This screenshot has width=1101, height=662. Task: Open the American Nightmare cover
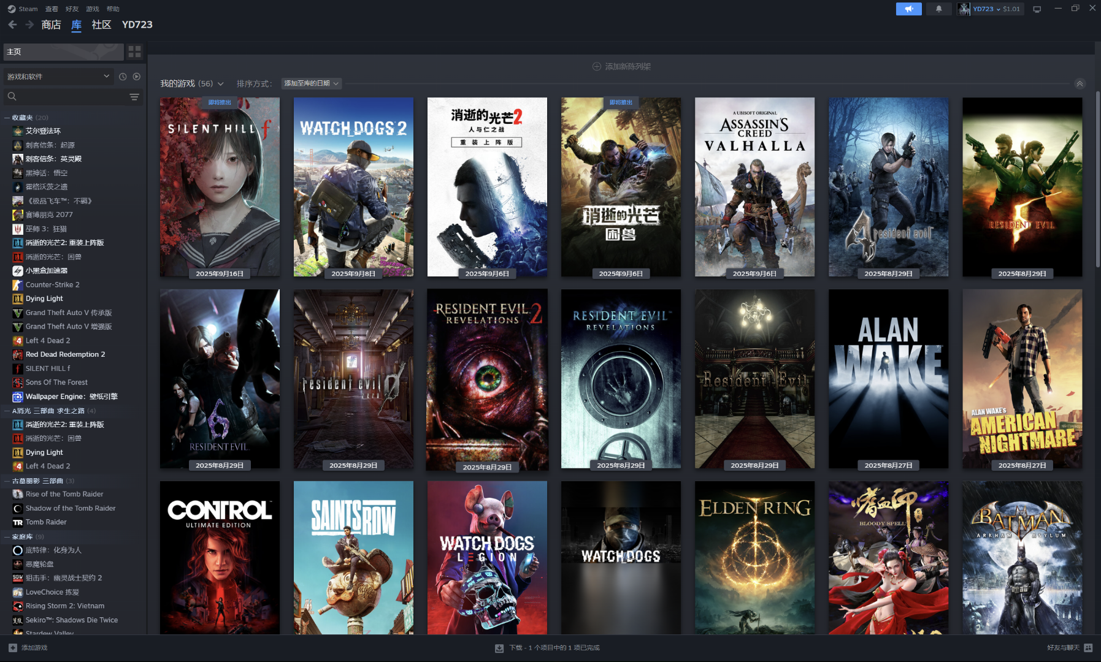coord(1022,379)
